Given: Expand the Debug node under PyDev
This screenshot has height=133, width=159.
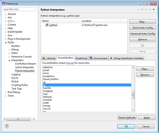Looking at the screenshot, I should 9,50.
